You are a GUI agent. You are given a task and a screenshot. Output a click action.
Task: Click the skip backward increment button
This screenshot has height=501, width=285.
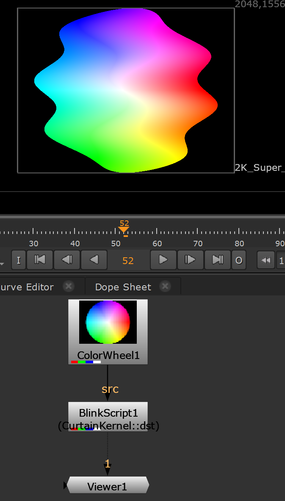(x=266, y=260)
